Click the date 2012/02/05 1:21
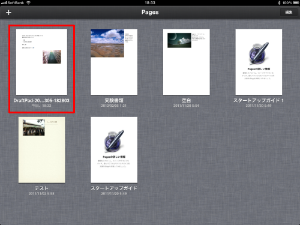This screenshot has width=300, height=225. (114, 106)
